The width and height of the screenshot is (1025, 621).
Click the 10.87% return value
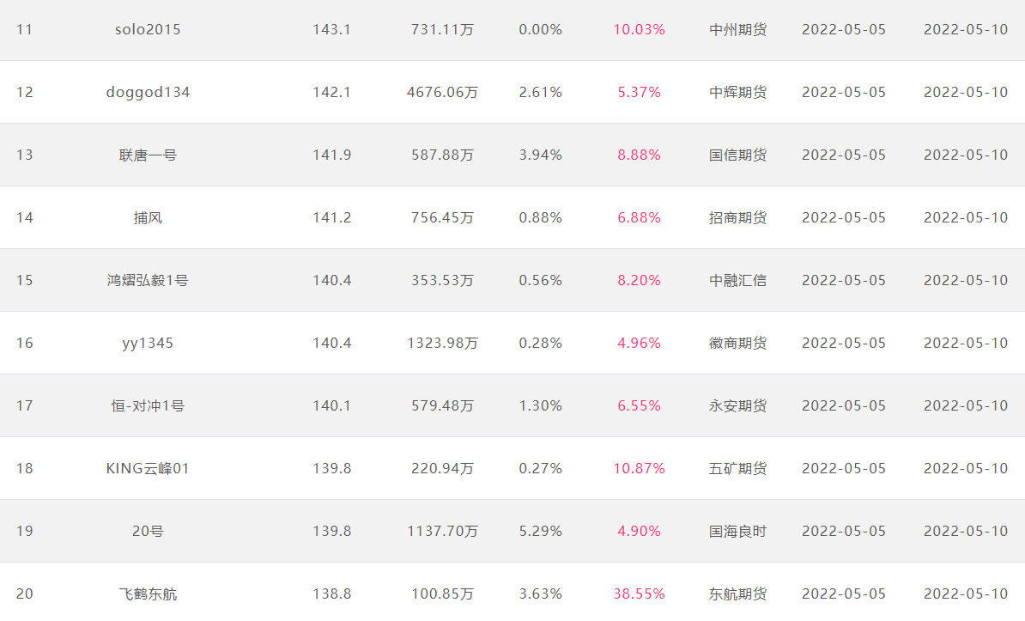640,468
